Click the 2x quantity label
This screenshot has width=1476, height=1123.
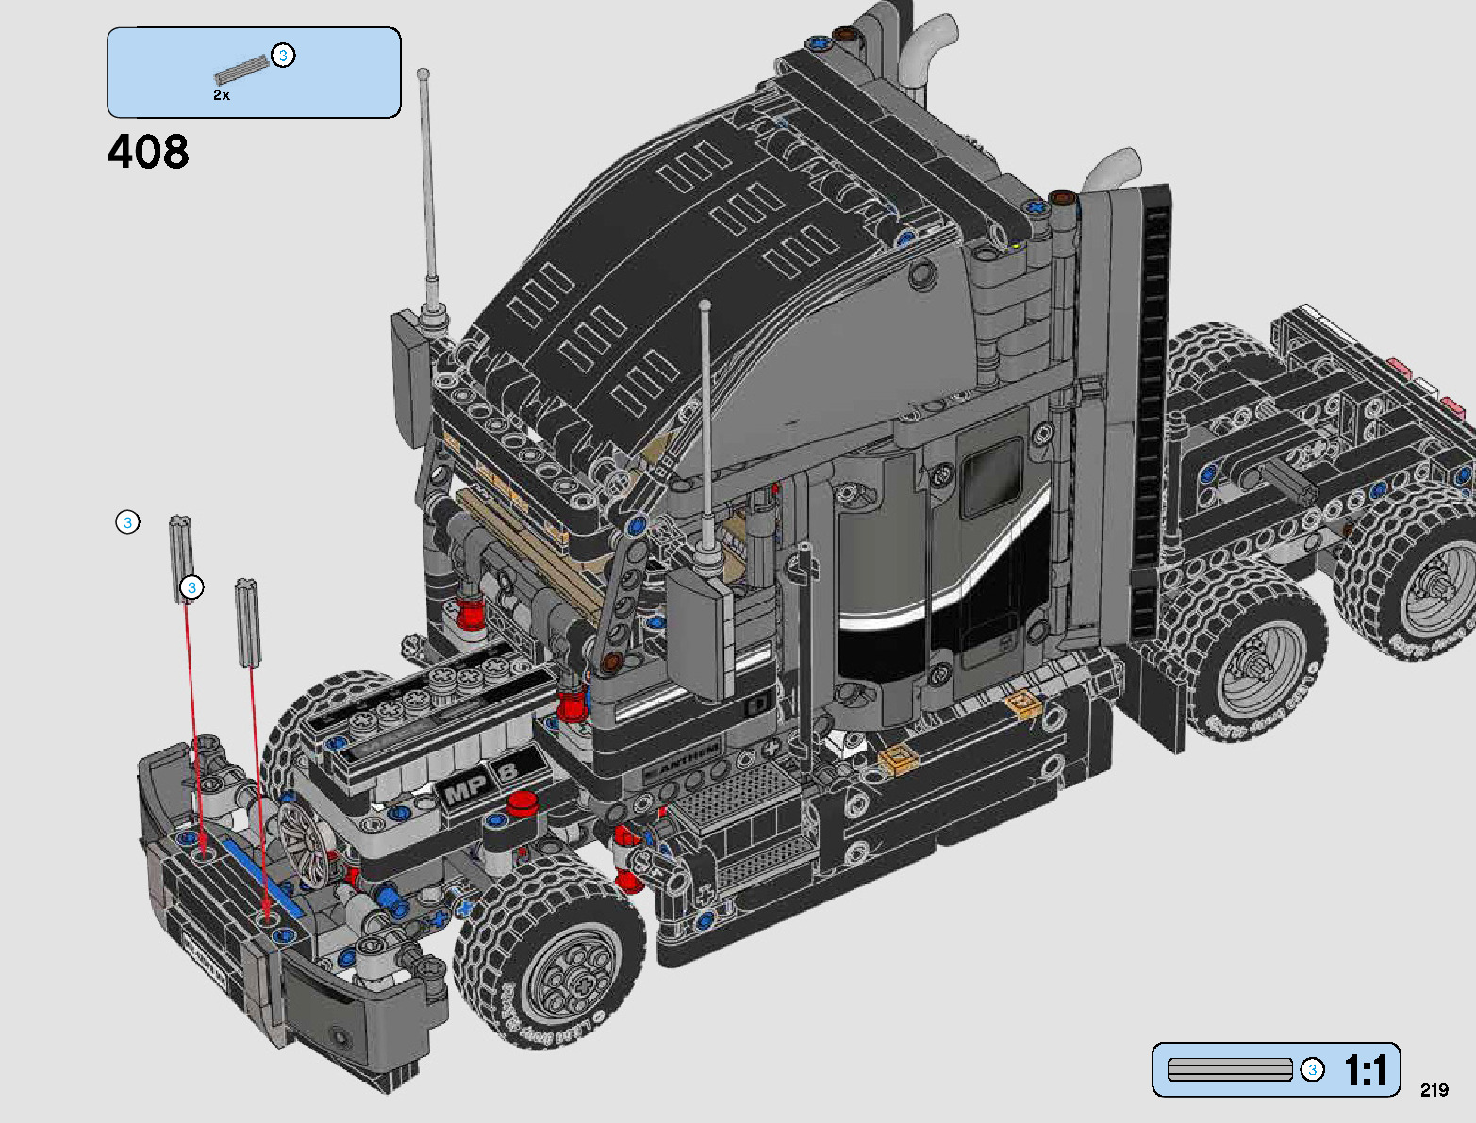coord(222,95)
